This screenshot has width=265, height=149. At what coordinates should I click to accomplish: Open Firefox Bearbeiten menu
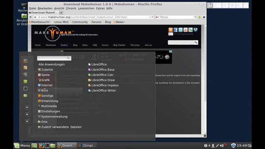click(45, 8)
